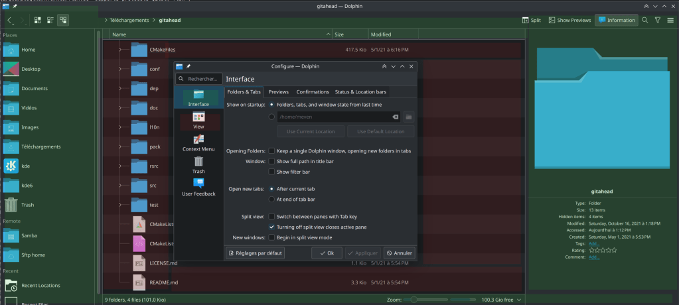This screenshot has height=305, width=679.
Task: Select the Trash settings category
Action: 198,165
